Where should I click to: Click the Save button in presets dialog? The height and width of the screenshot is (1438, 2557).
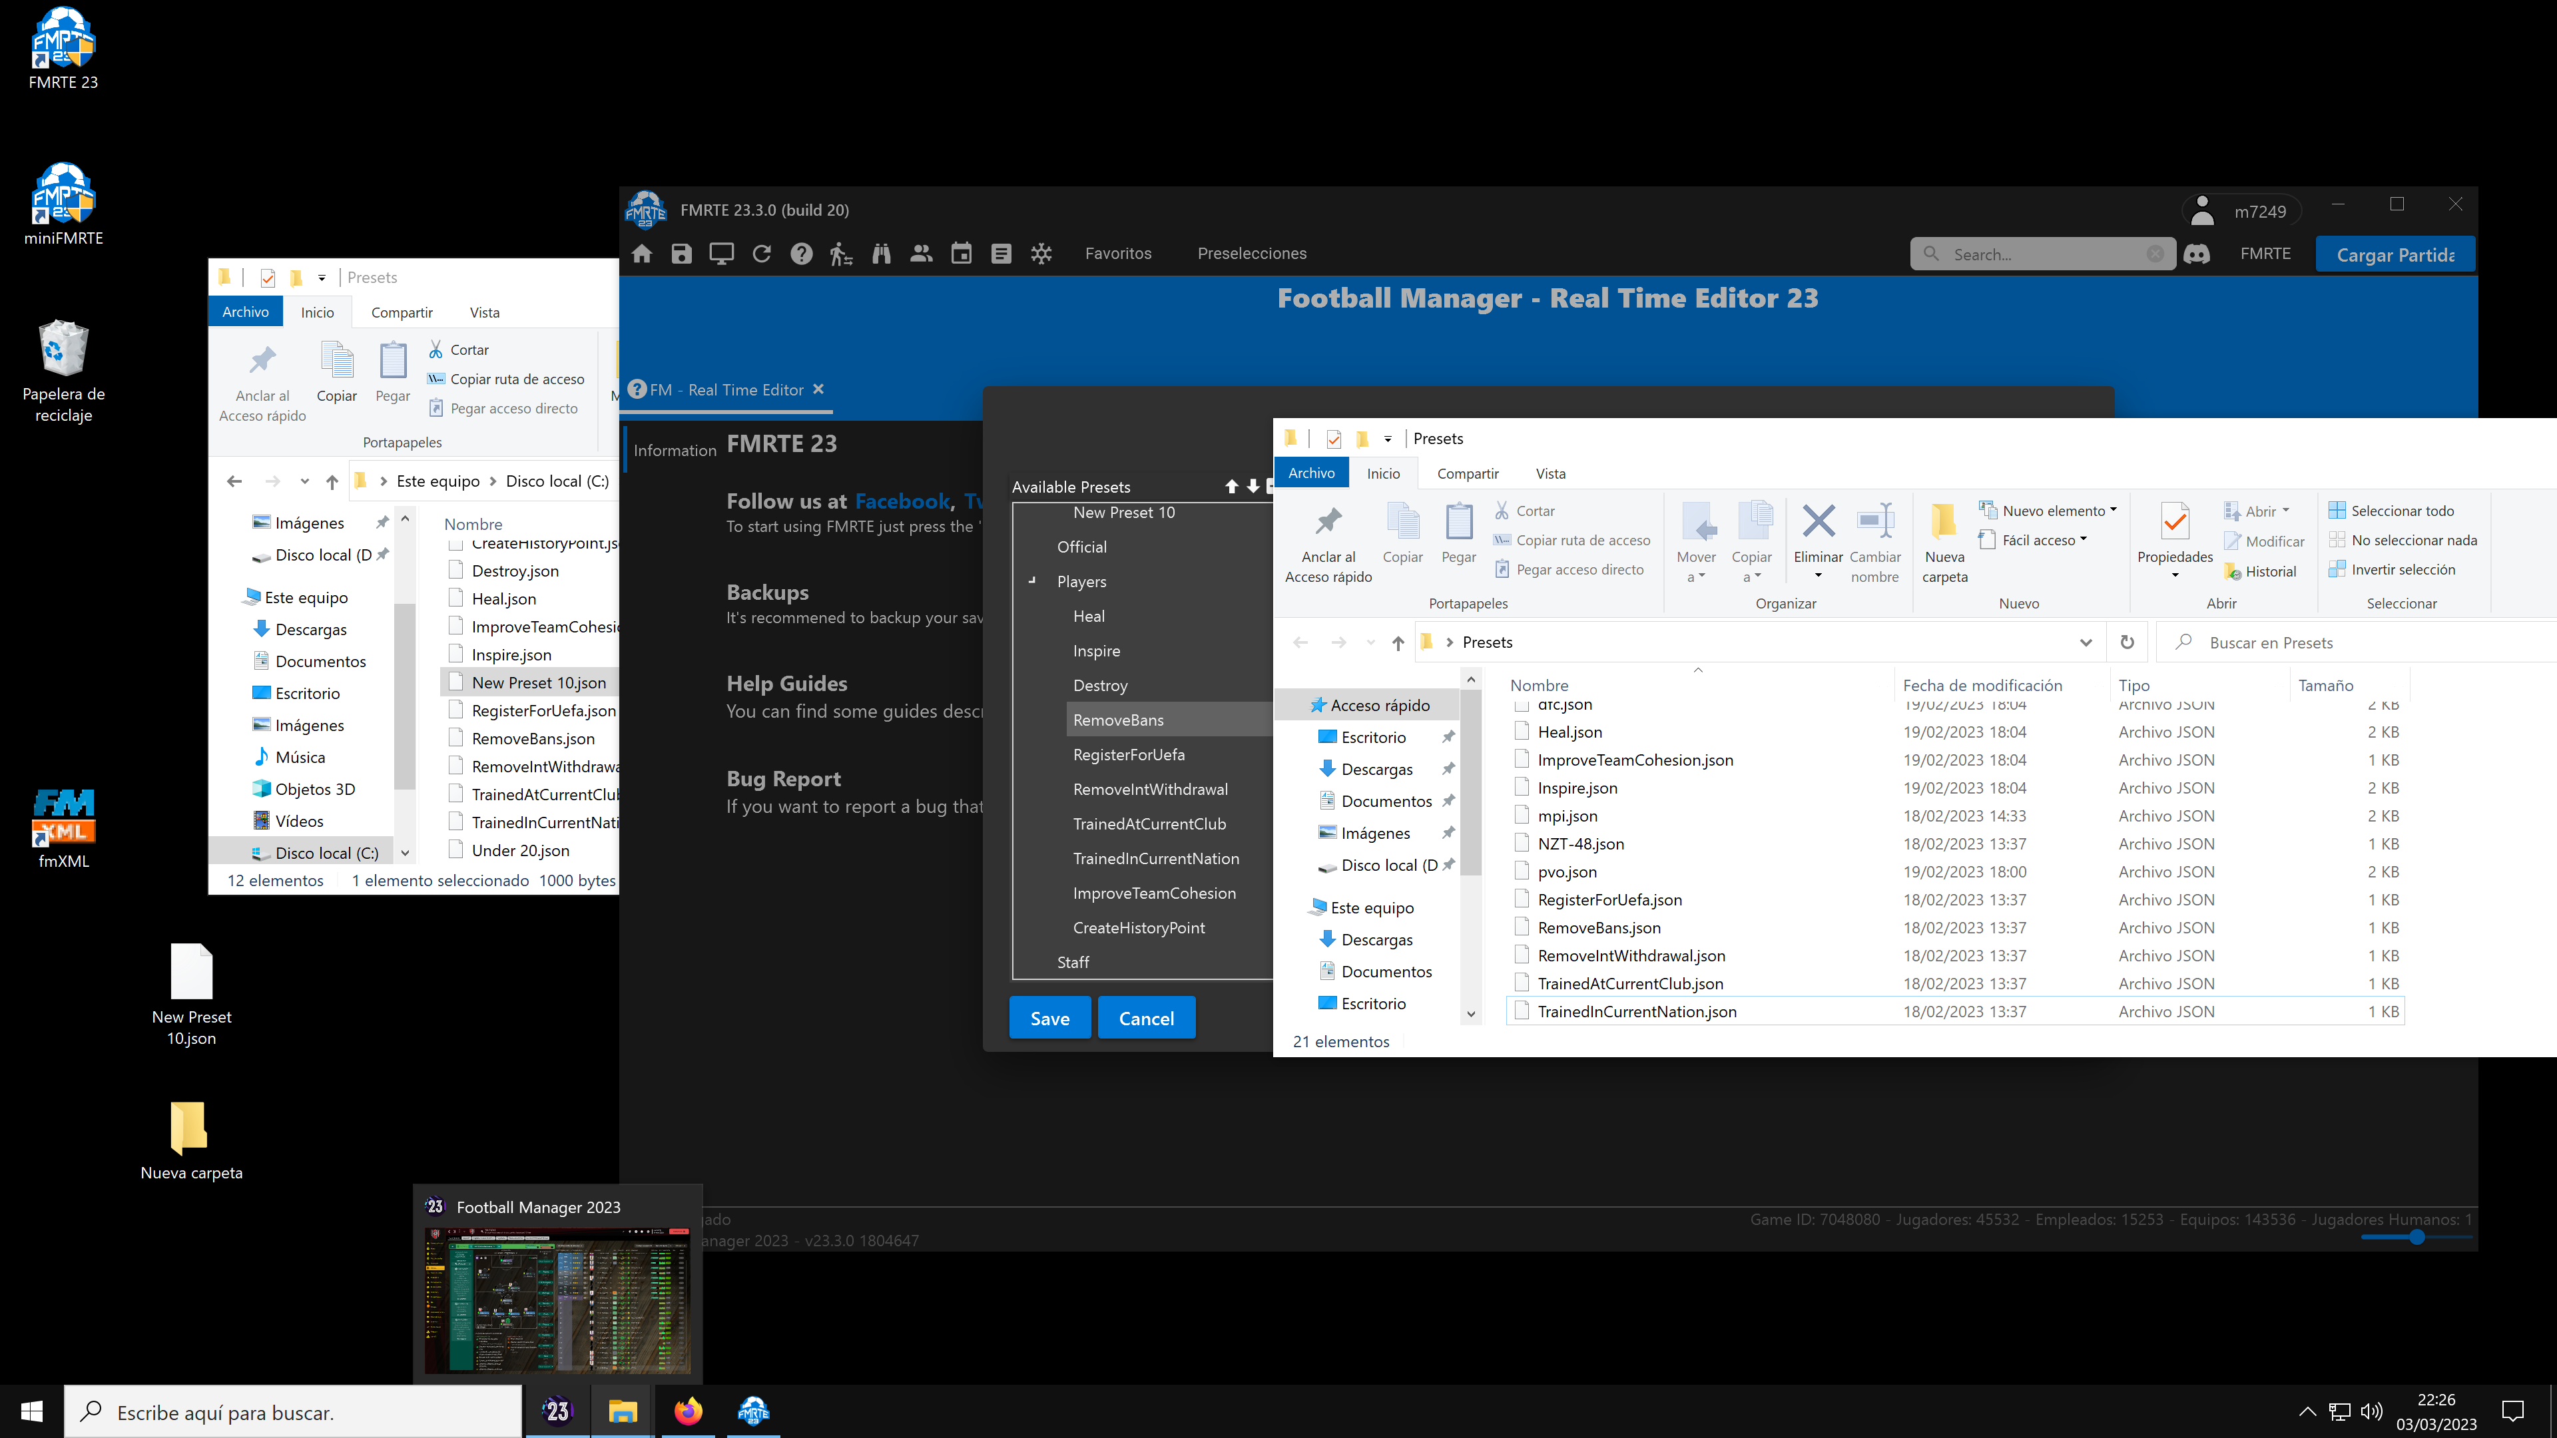click(x=1049, y=1017)
